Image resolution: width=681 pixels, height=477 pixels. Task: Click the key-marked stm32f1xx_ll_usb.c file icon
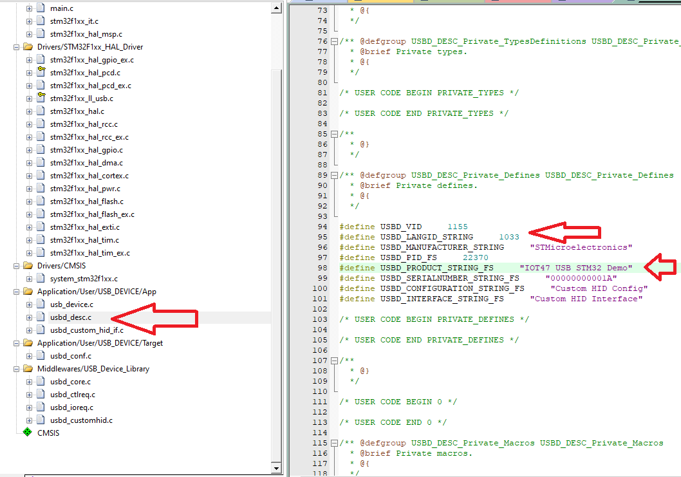pos(41,98)
